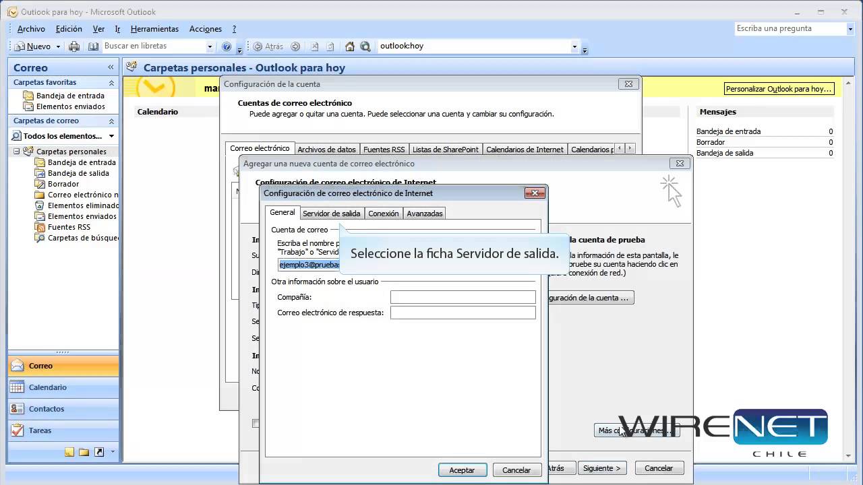
Task: Select the Conexión tab
Action: coord(384,214)
